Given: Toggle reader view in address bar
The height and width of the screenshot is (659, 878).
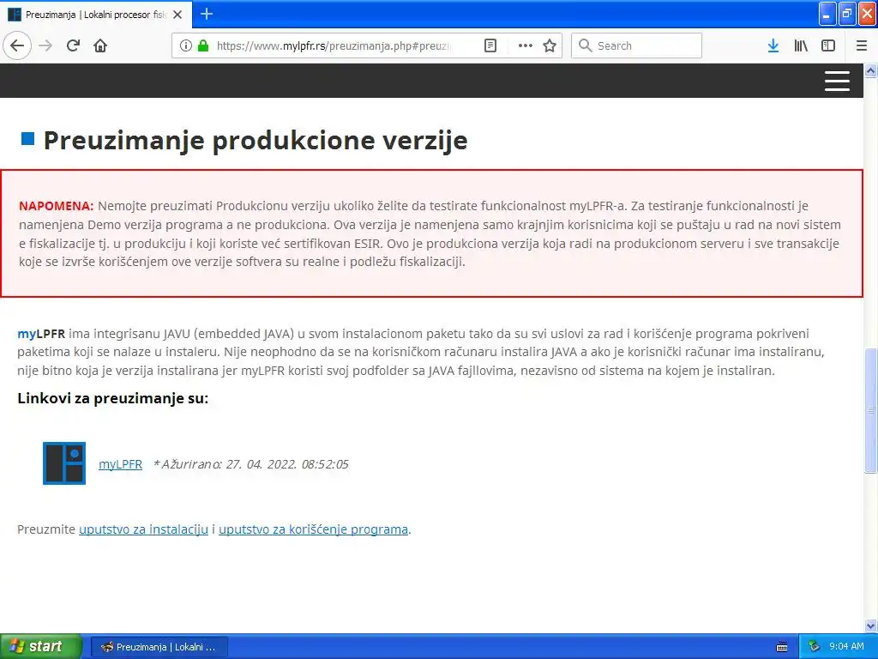Looking at the screenshot, I should pos(490,45).
